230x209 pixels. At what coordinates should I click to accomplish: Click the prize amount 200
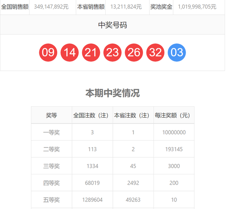click(x=174, y=183)
